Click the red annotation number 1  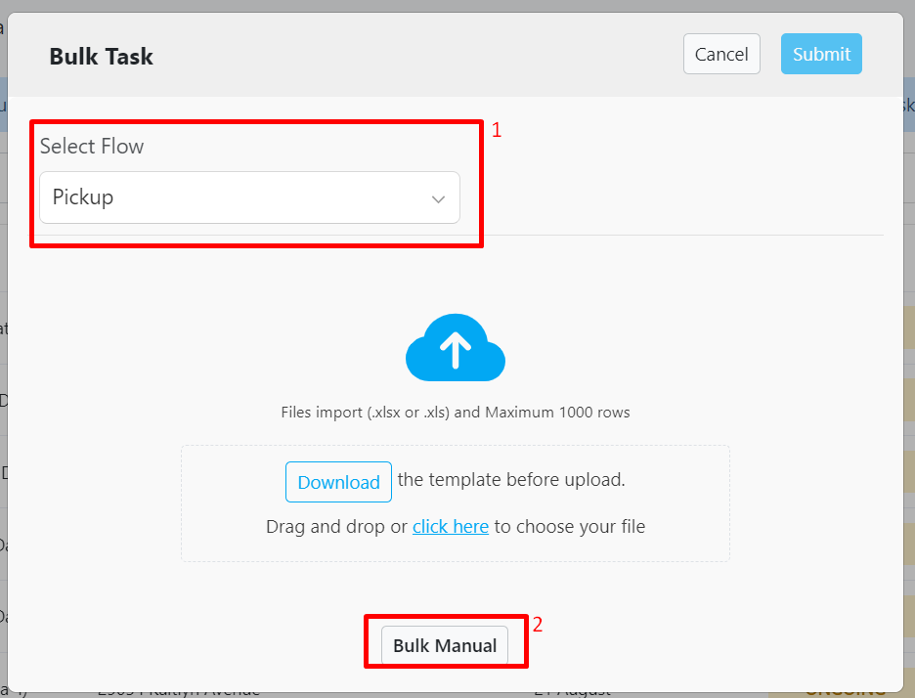coord(497,130)
